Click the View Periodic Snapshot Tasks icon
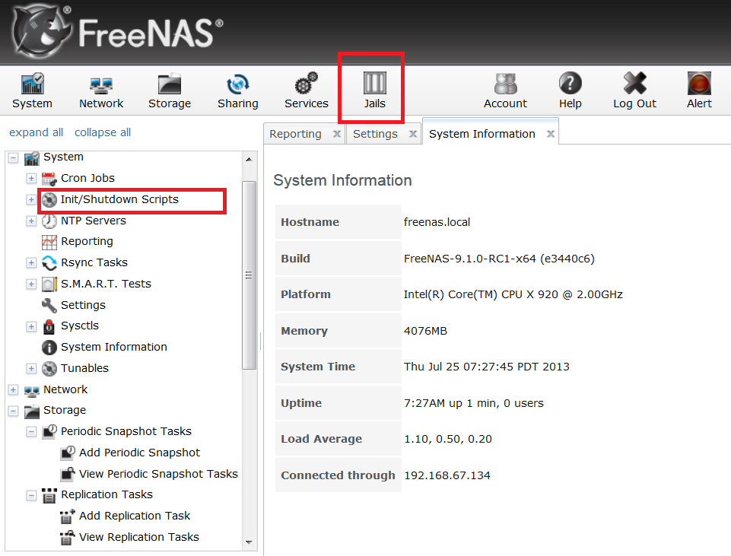Image resolution: width=731 pixels, height=556 pixels. 68,474
